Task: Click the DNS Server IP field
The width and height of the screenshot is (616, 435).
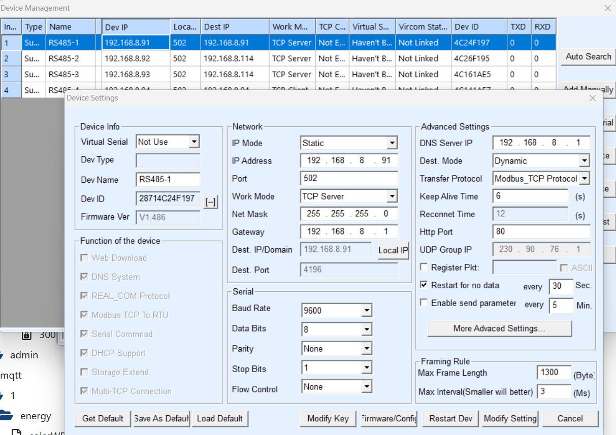Action: pos(541,143)
